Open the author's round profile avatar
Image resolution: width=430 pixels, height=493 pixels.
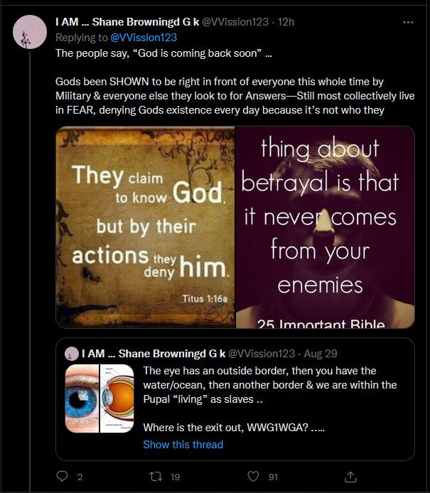30,32
